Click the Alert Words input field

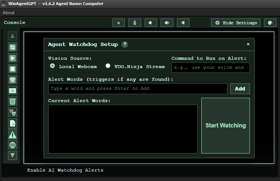coord(138,89)
